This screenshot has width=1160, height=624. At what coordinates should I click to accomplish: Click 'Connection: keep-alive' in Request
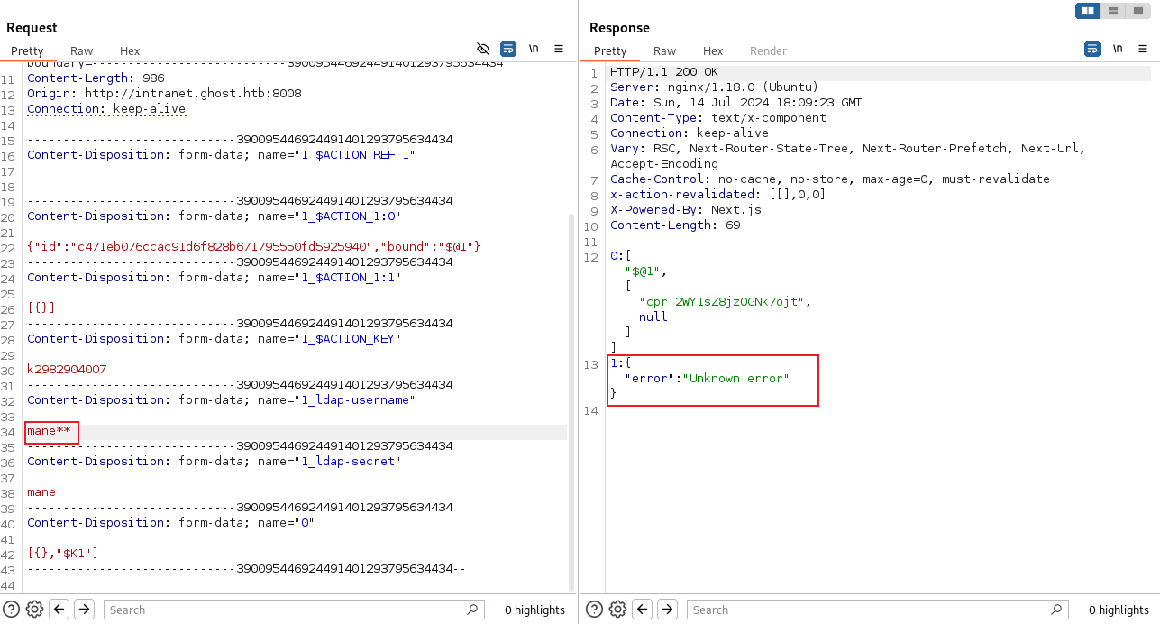point(106,109)
